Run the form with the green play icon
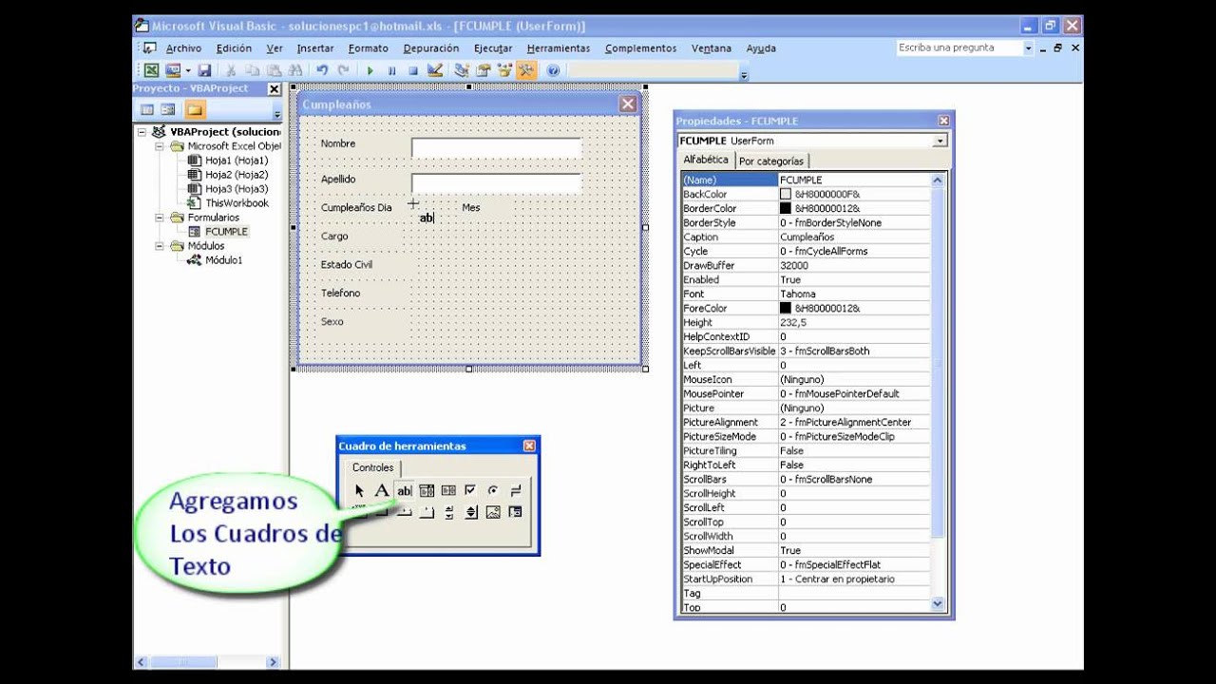Image resolution: width=1216 pixels, height=684 pixels. [x=370, y=70]
